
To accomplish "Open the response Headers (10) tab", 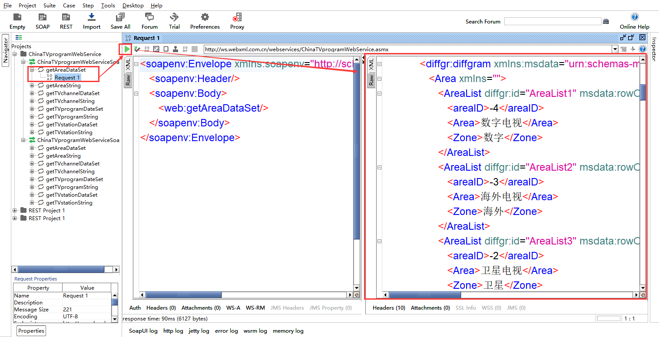I will click(x=389, y=308).
